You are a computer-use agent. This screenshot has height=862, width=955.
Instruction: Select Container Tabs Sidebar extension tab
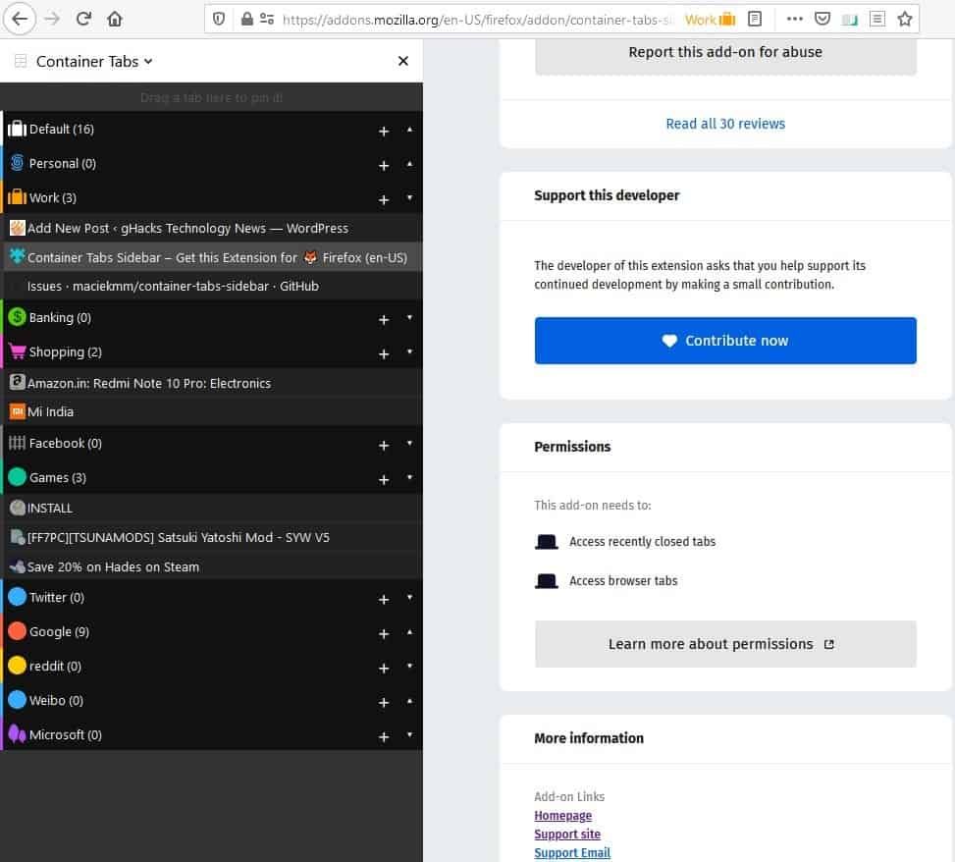coord(213,257)
